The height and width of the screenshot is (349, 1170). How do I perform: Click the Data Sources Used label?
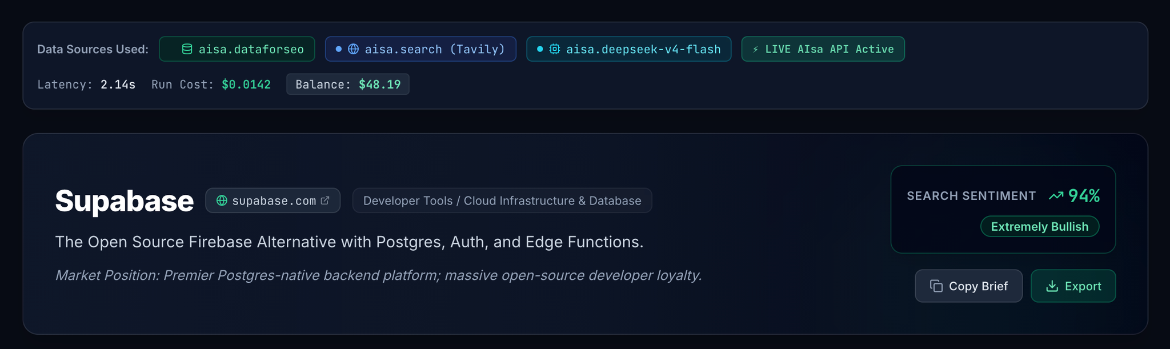(x=93, y=49)
